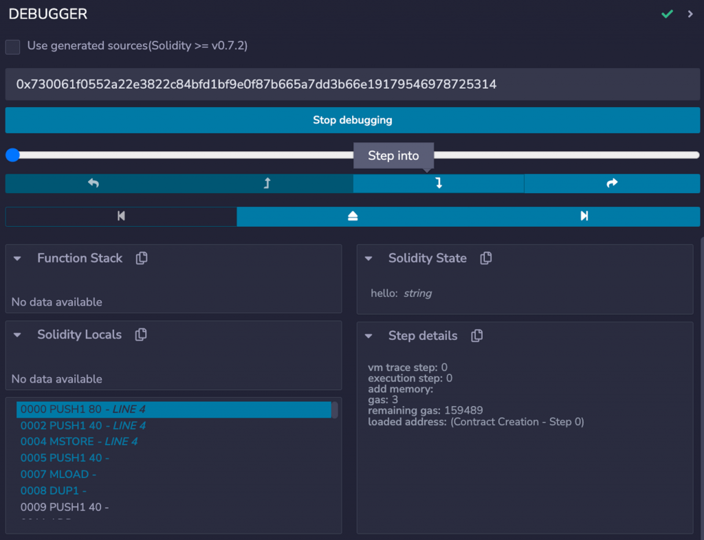704x540 pixels.
Task: Copy the Function Stack contents
Action: (x=142, y=258)
